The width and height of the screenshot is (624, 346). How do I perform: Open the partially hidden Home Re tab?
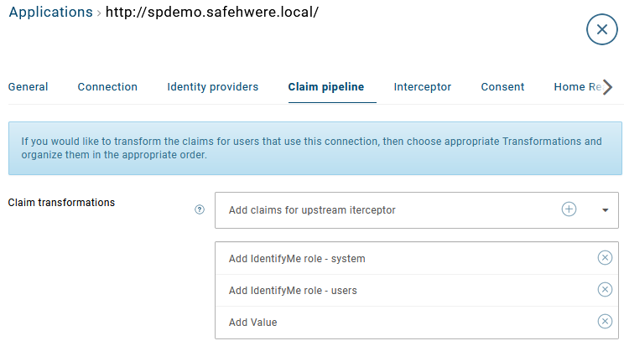pyautogui.click(x=575, y=87)
